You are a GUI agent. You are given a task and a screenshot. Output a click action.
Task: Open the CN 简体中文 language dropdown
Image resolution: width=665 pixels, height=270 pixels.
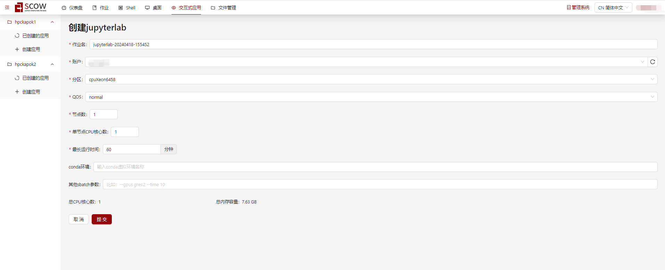point(613,8)
